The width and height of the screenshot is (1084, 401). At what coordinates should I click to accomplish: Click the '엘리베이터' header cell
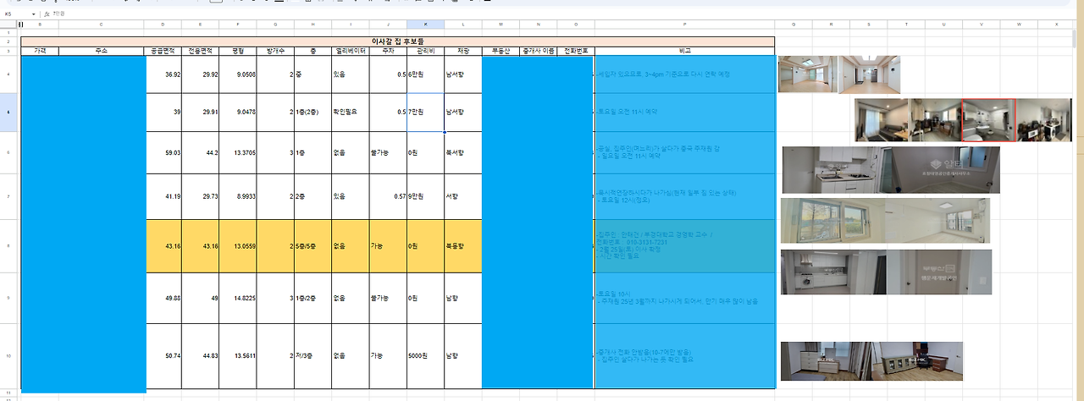click(350, 51)
